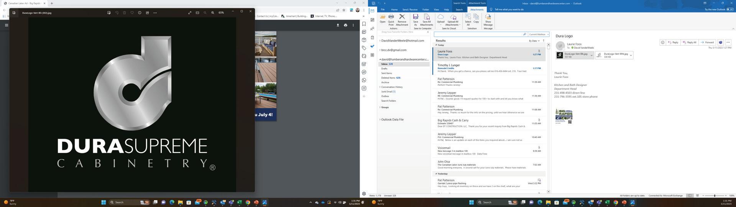Click Save All Attachments
Image resolution: width=736 pixels, height=207 pixels.
[x=427, y=20]
